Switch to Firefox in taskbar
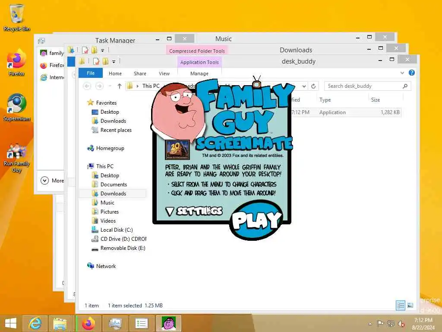 click(88, 323)
